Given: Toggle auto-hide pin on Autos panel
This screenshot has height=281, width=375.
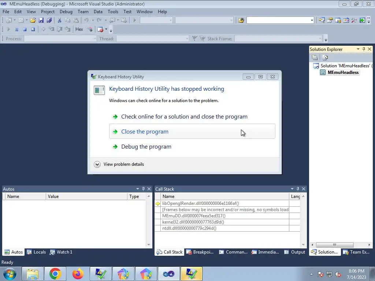Looking at the screenshot, I should [143, 189].
